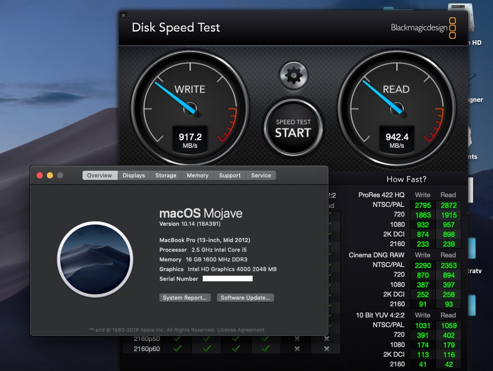Viewport: 493px width, 371px height.
Task: Click the Blackmagicdesign logo
Action: point(423,28)
